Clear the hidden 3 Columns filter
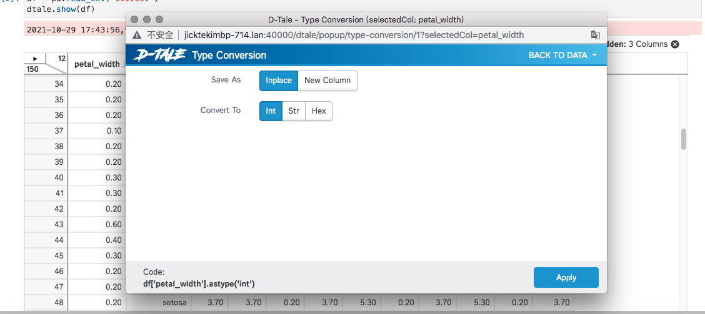The image size is (705, 314). (674, 44)
